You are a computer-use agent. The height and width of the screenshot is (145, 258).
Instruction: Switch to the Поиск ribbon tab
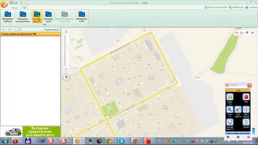pos(15,8)
